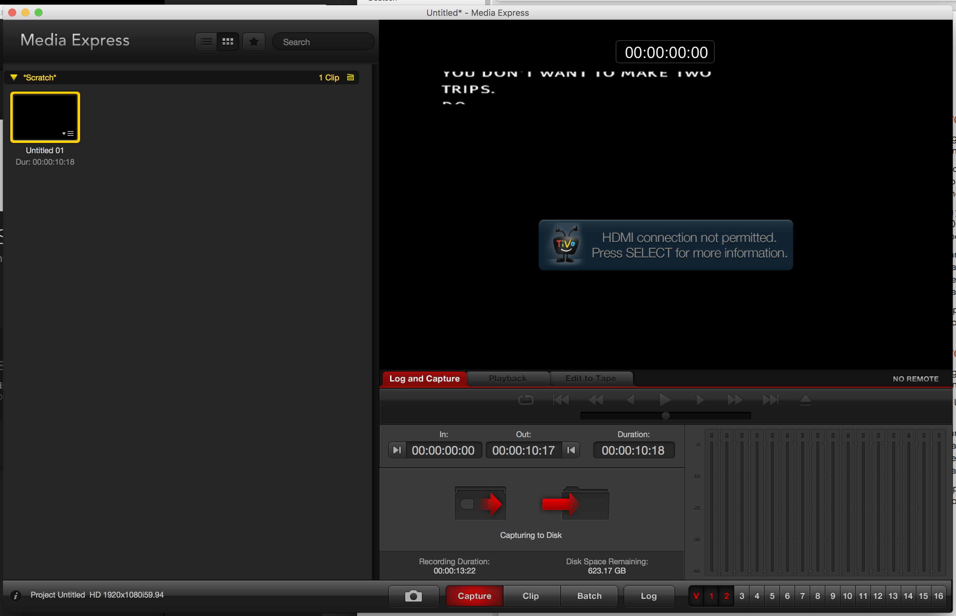Toggle audio channel 3
The height and width of the screenshot is (616, 956).
point(742,596)
